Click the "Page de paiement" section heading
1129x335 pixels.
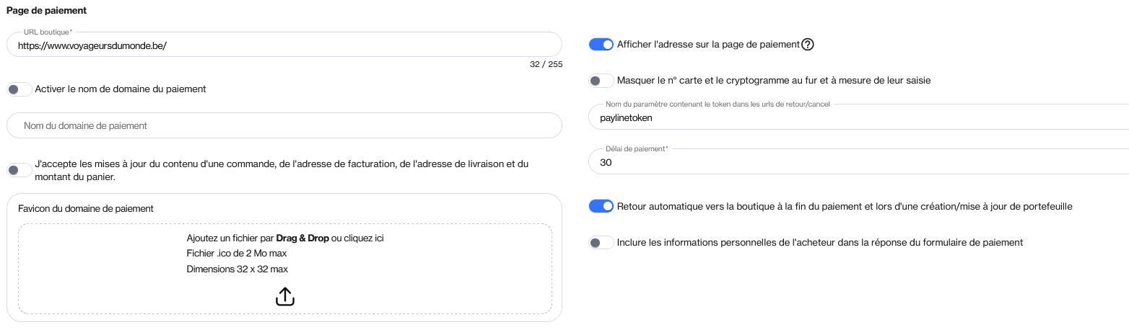click(45, 11)
